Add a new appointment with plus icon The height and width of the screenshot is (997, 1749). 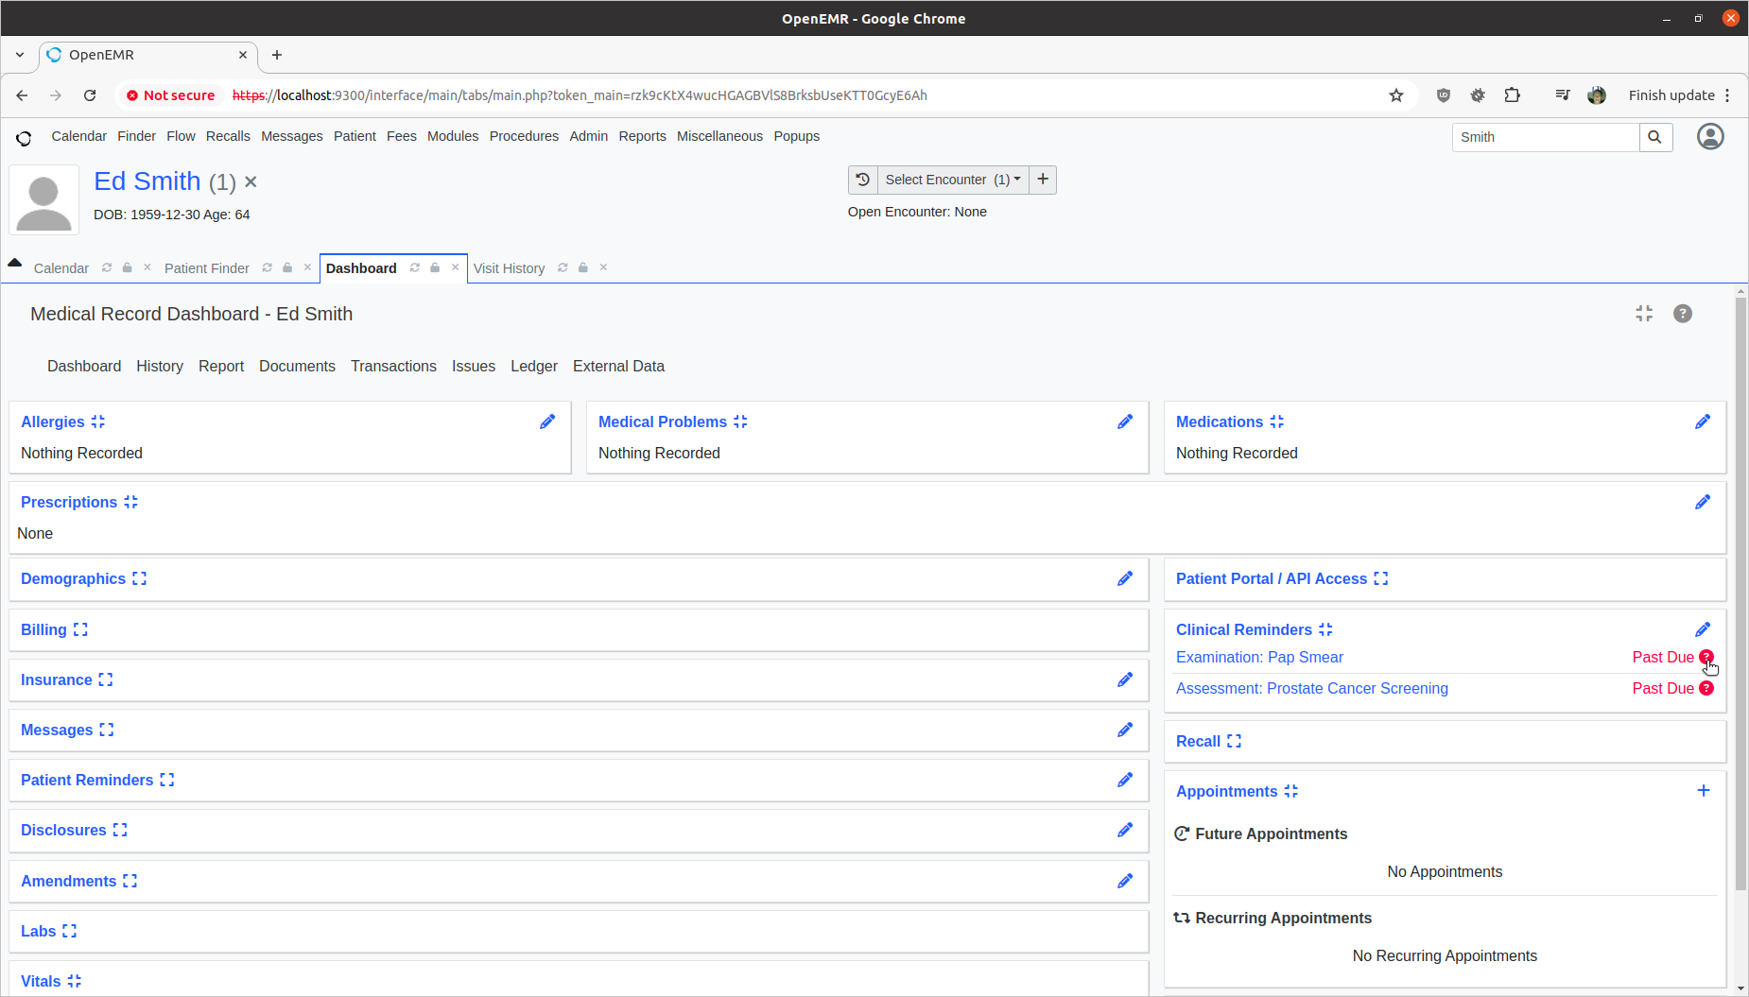point(1703,791)
